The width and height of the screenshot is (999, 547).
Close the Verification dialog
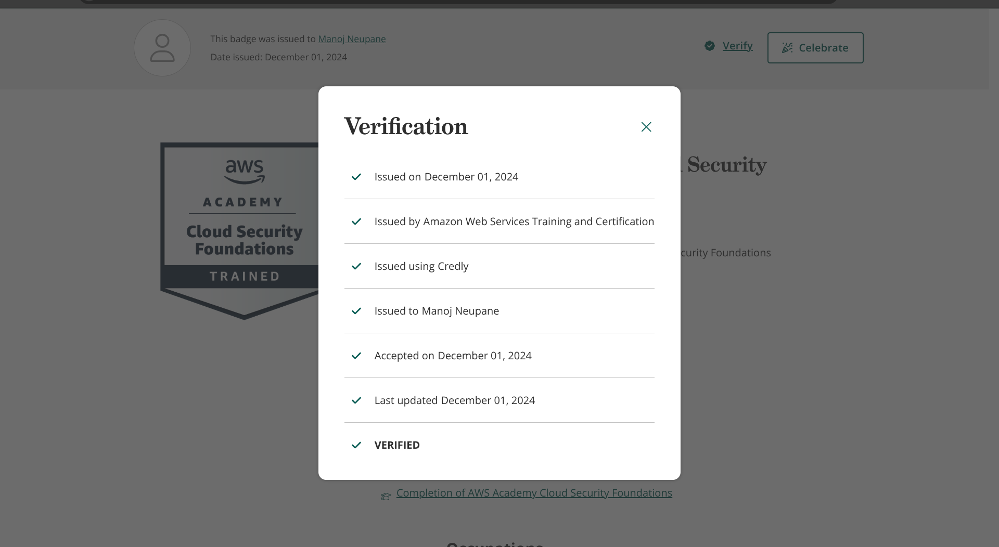[646, 127]
